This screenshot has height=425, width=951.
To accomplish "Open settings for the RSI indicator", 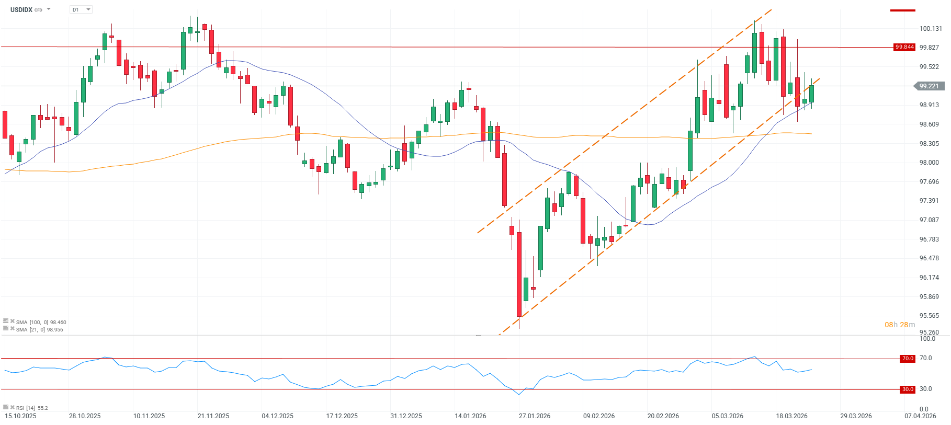I will (6, 407).
